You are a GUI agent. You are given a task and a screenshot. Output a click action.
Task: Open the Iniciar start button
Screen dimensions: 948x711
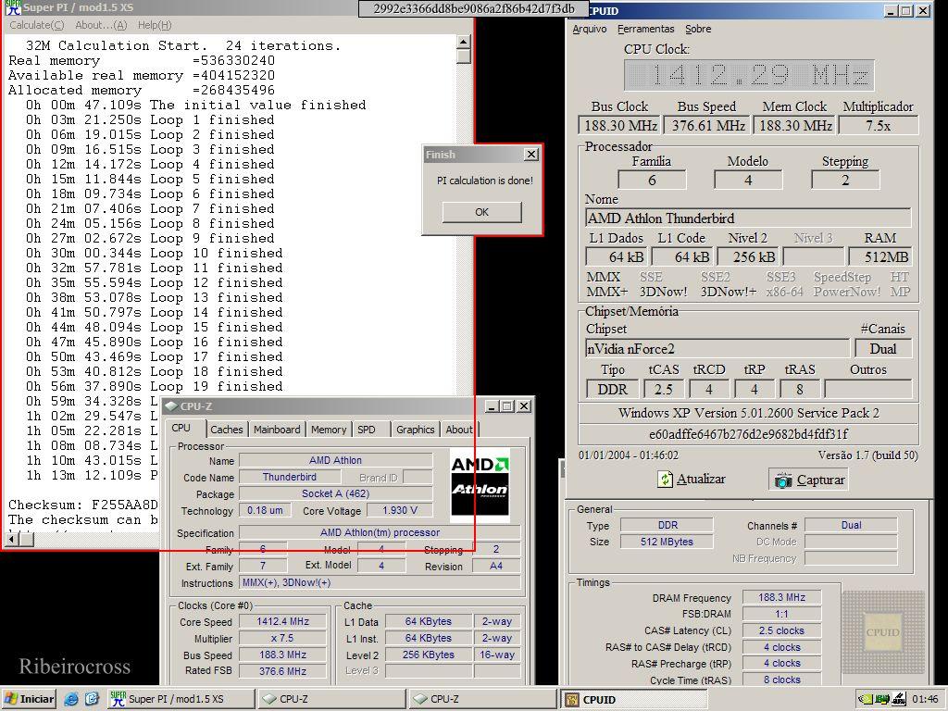[29, 700]
